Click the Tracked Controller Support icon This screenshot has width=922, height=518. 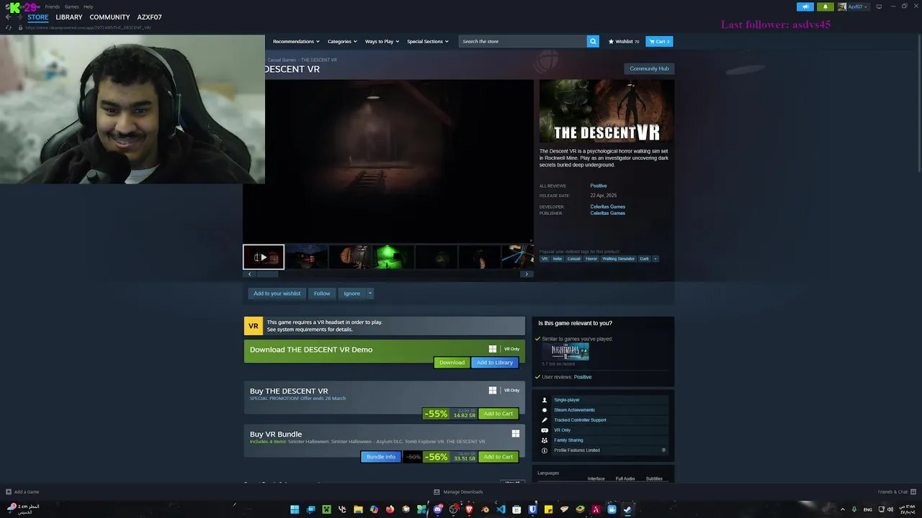[x=545, y=420]
